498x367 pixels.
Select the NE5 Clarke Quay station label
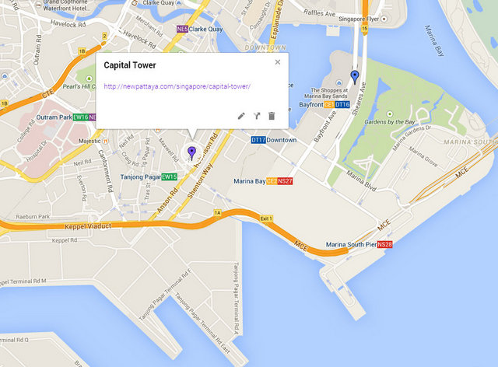pos(200,30)
